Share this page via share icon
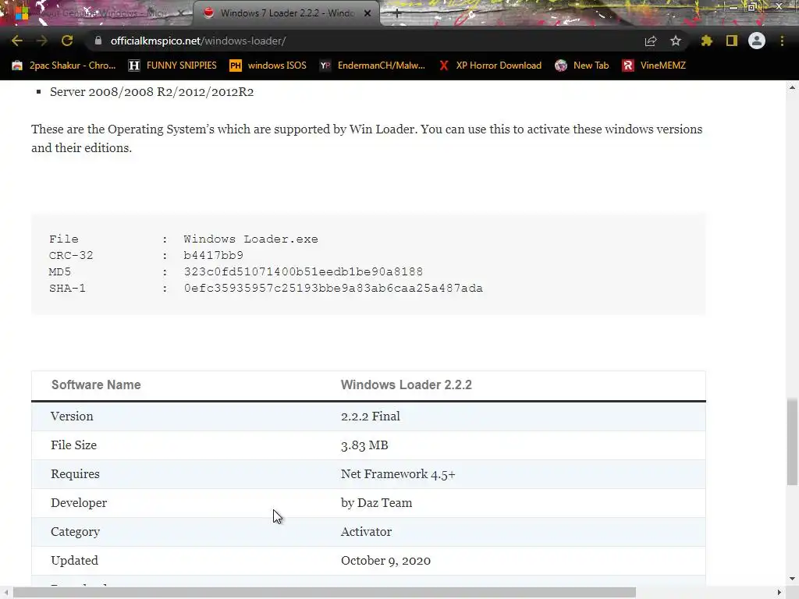The height and width of the screenshot is (599, 799). tap(650, 41)
